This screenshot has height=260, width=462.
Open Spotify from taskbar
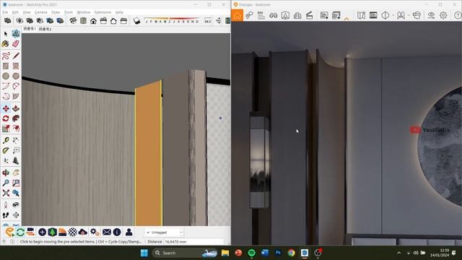251,253
